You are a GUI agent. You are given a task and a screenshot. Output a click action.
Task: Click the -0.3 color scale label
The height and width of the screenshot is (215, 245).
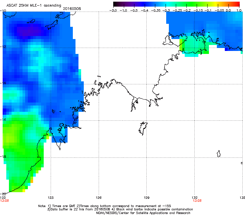tap(166, 11)
